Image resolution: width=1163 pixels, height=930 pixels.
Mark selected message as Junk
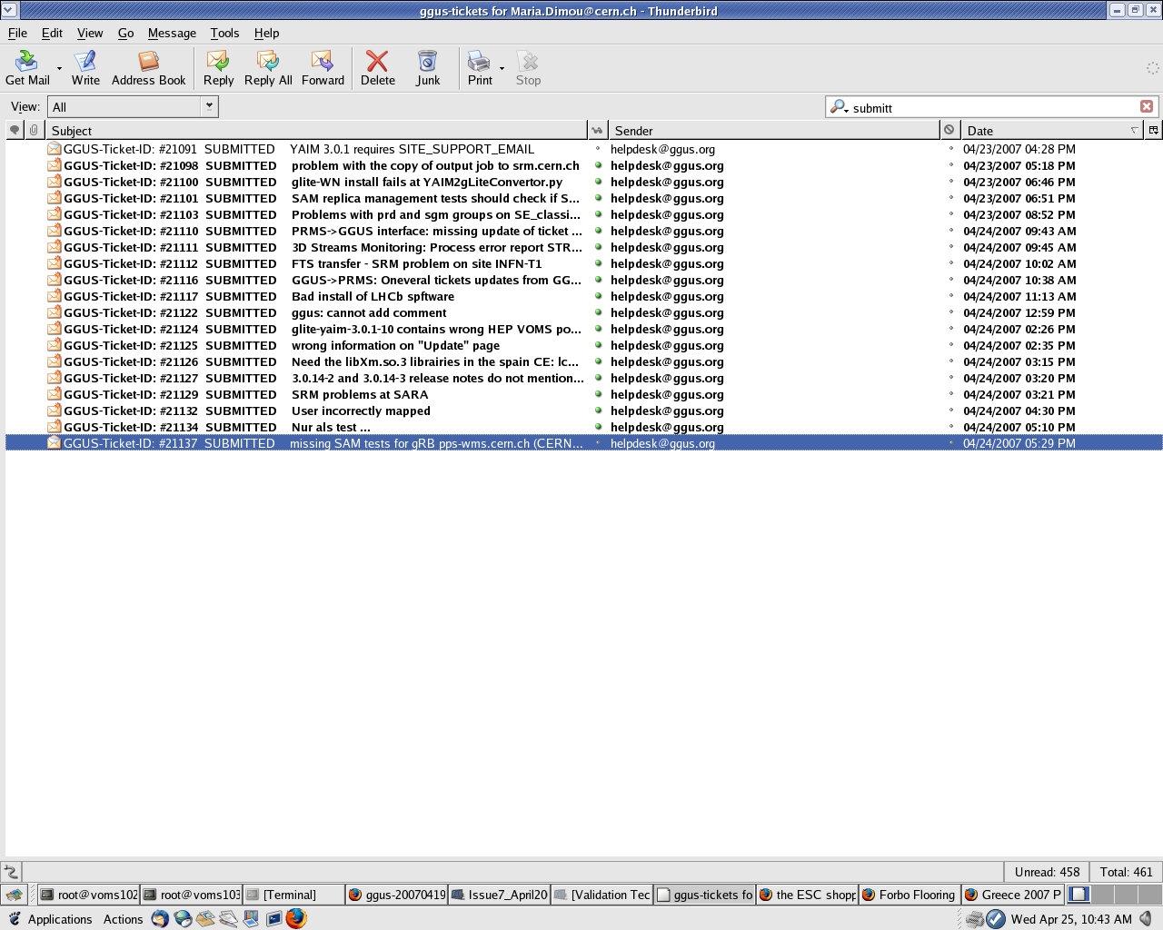(427, 68)
